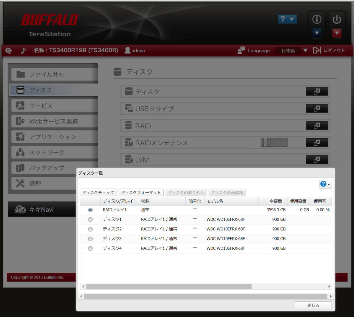
Task: Open the RAID row's popup icon
Action: pos(317,126)
